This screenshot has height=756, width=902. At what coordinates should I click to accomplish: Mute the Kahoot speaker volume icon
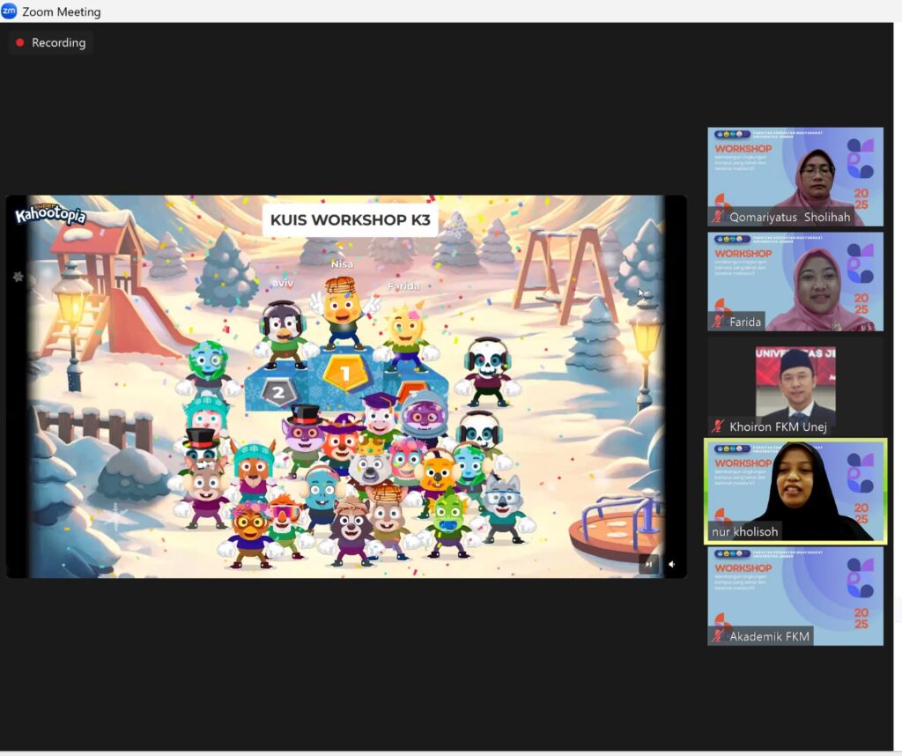pos(672,564)
